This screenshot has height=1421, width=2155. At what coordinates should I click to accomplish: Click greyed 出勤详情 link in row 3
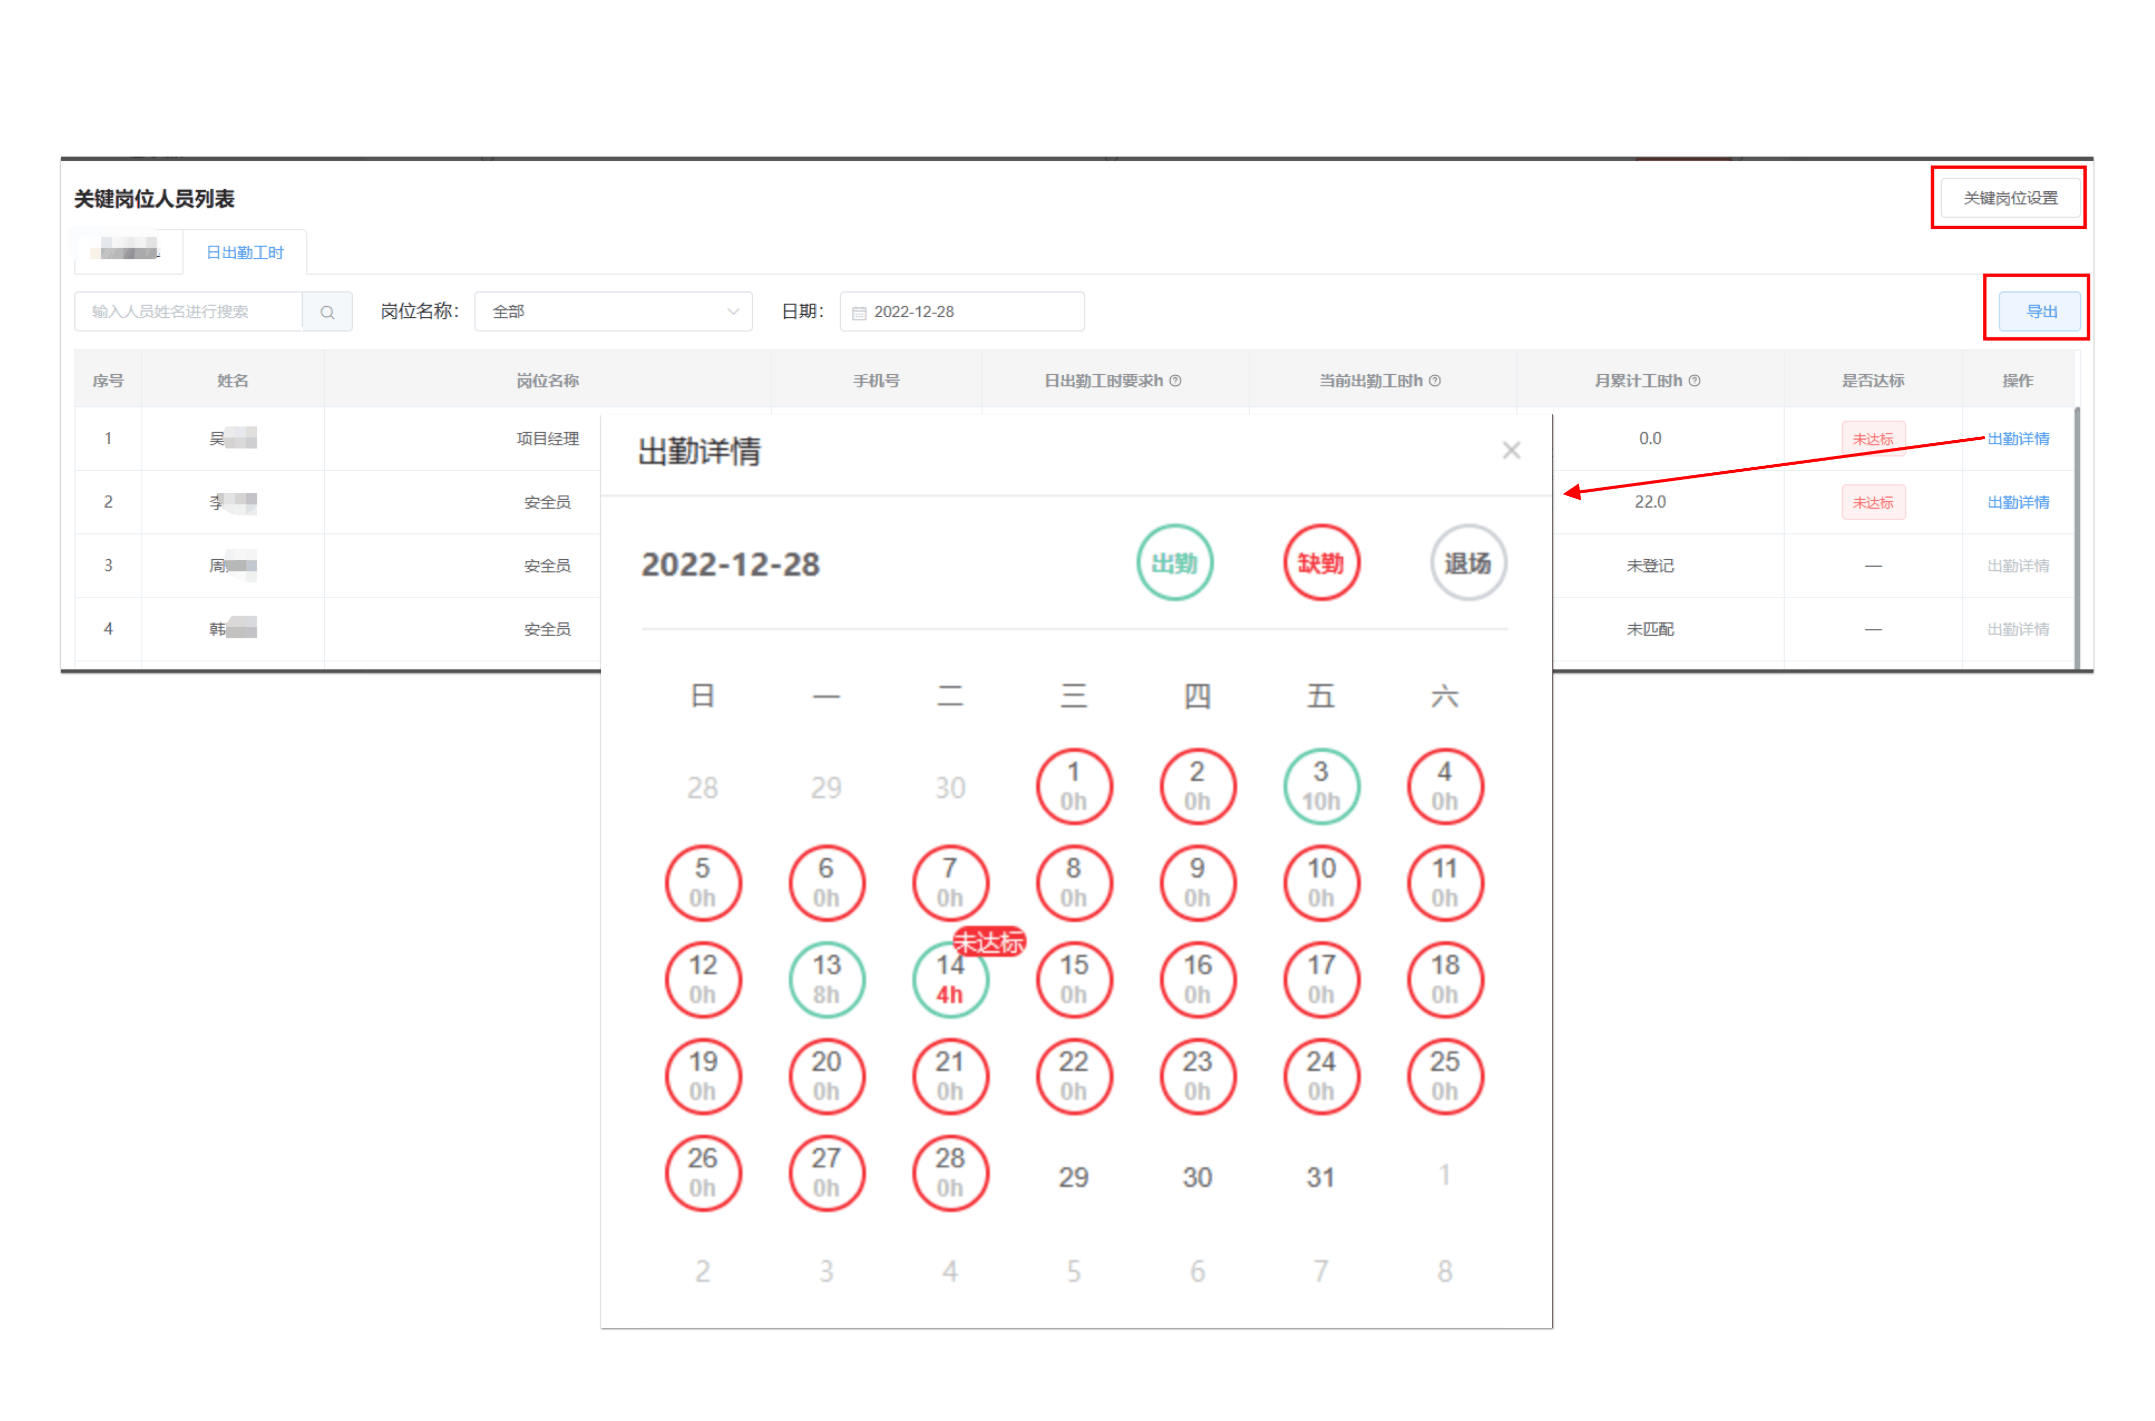tap(2017, 565)
